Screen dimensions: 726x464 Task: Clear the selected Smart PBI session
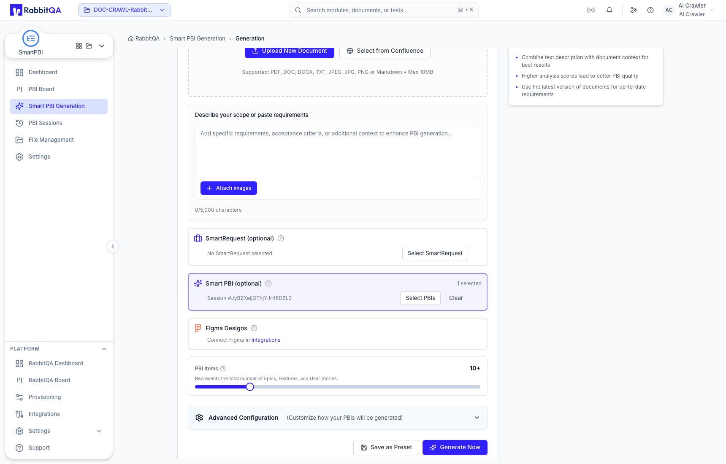(x=456, y=298)
